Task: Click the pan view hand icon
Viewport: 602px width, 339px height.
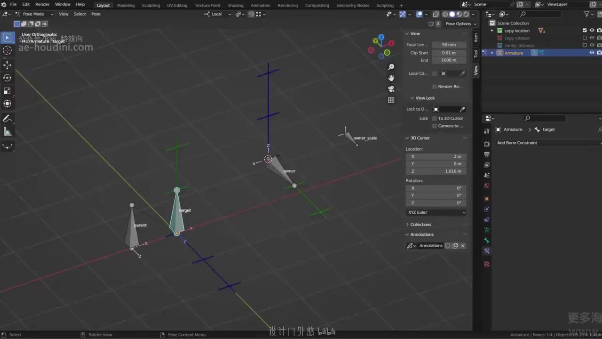Action: point(391,78)
